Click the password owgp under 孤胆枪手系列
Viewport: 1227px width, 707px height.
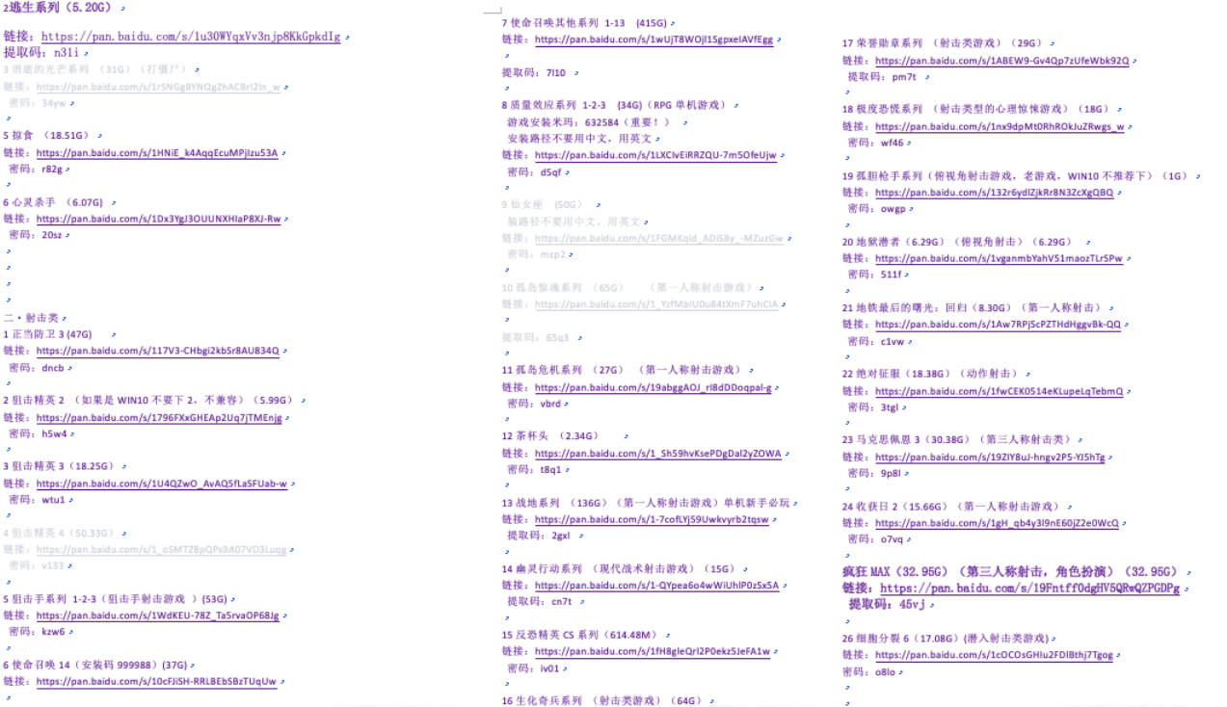(x=894, y=208)
